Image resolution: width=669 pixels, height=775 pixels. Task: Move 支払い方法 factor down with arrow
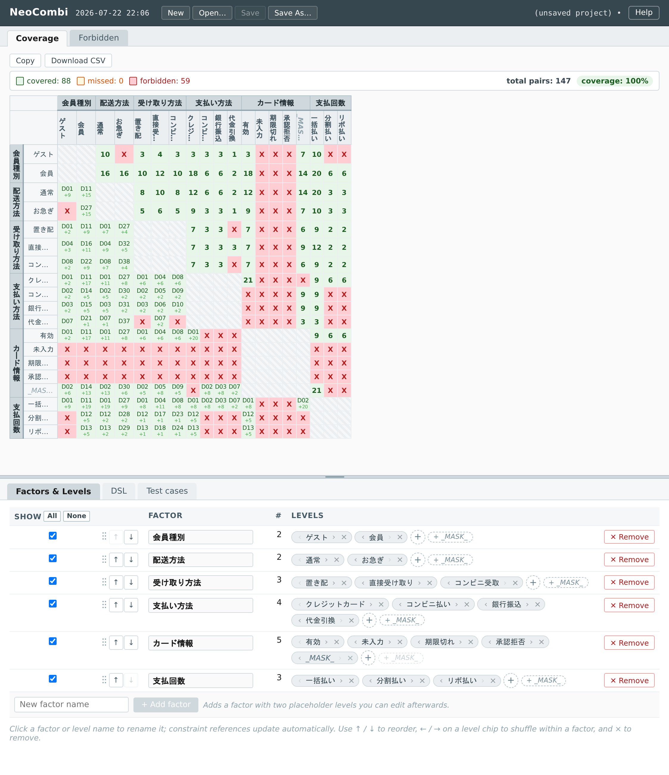click(x=131, y=605)
